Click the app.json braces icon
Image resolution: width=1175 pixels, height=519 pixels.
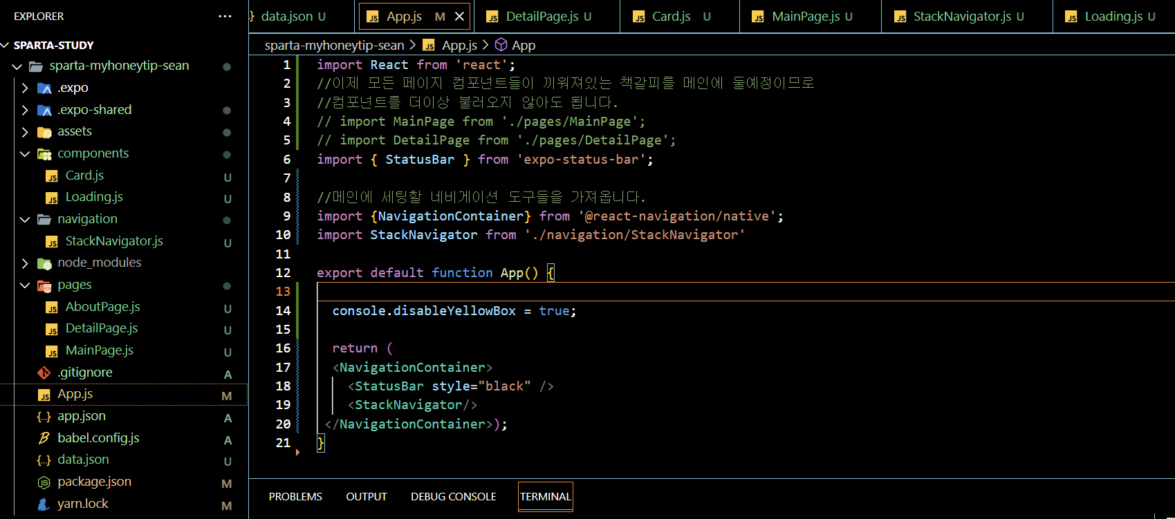coord(44,417)
